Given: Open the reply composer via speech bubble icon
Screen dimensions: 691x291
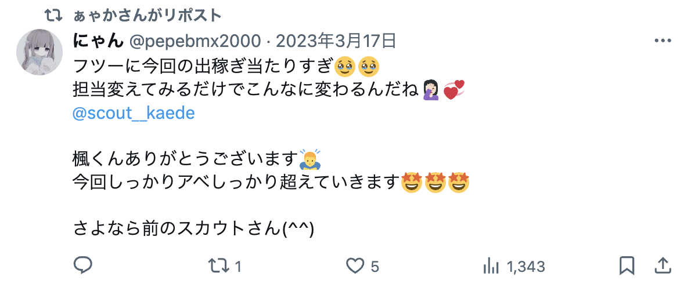Looking at the screenshot, I should click(82, 265).
